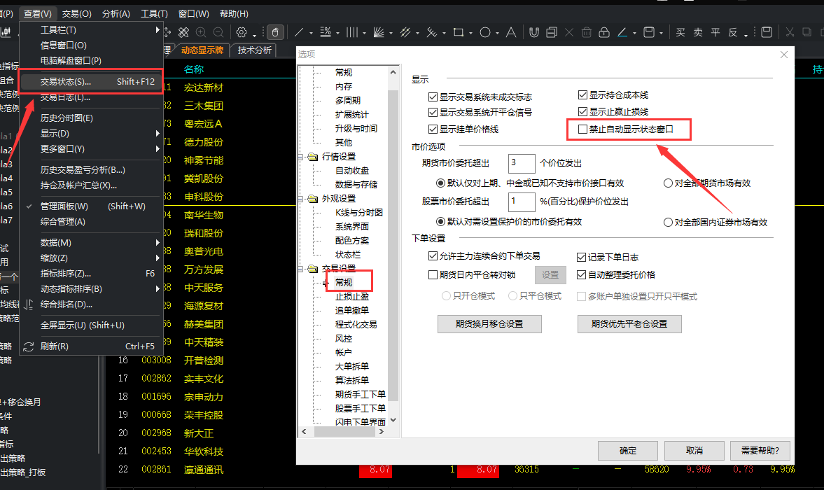Select 止损止盈 in options tree

(352, 297)
